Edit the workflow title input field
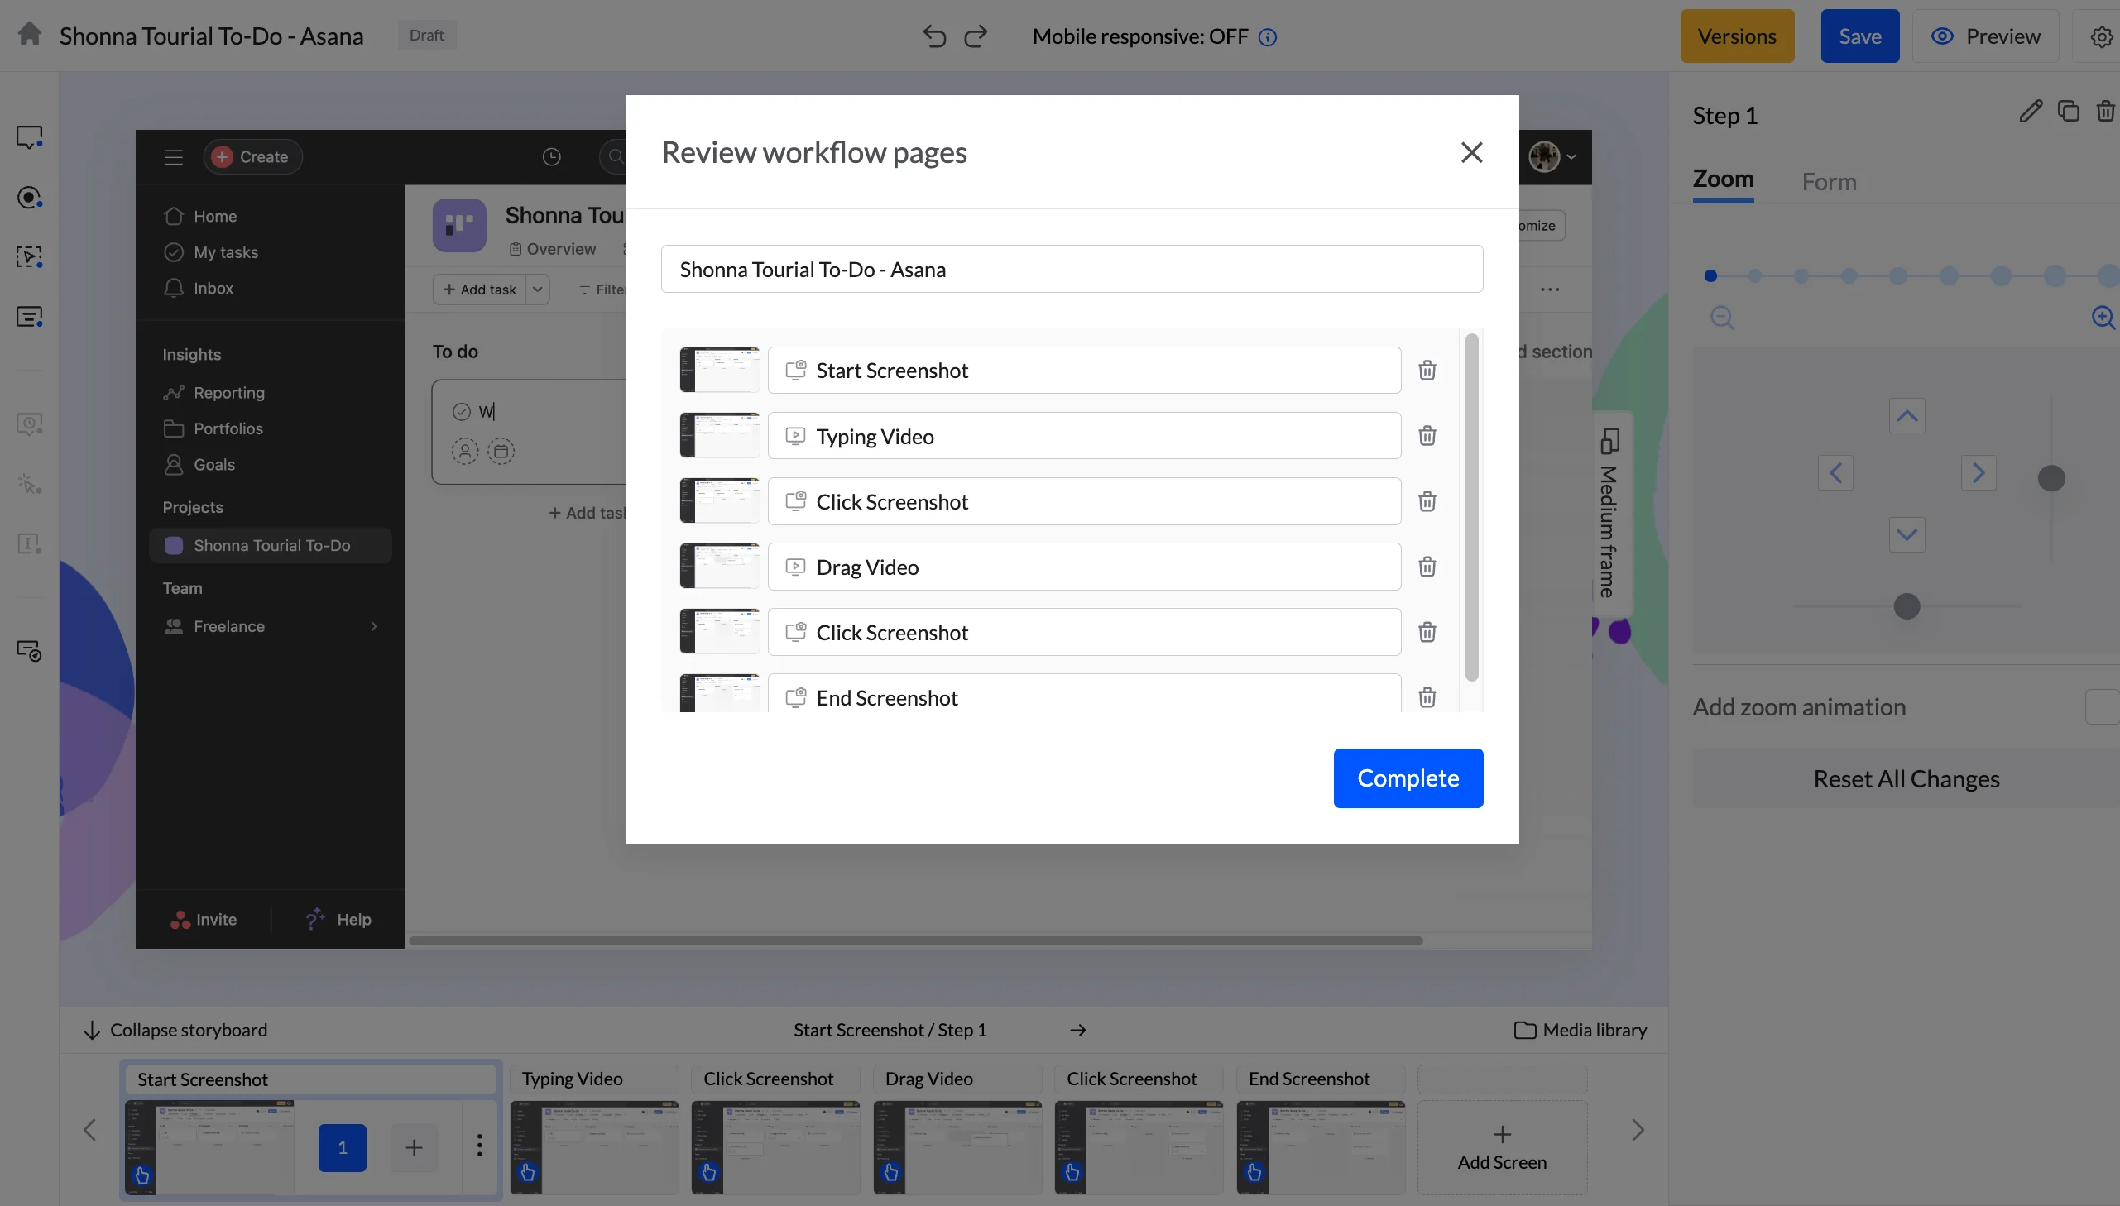2120x1206 pixels. click(x=1072, y=269)
